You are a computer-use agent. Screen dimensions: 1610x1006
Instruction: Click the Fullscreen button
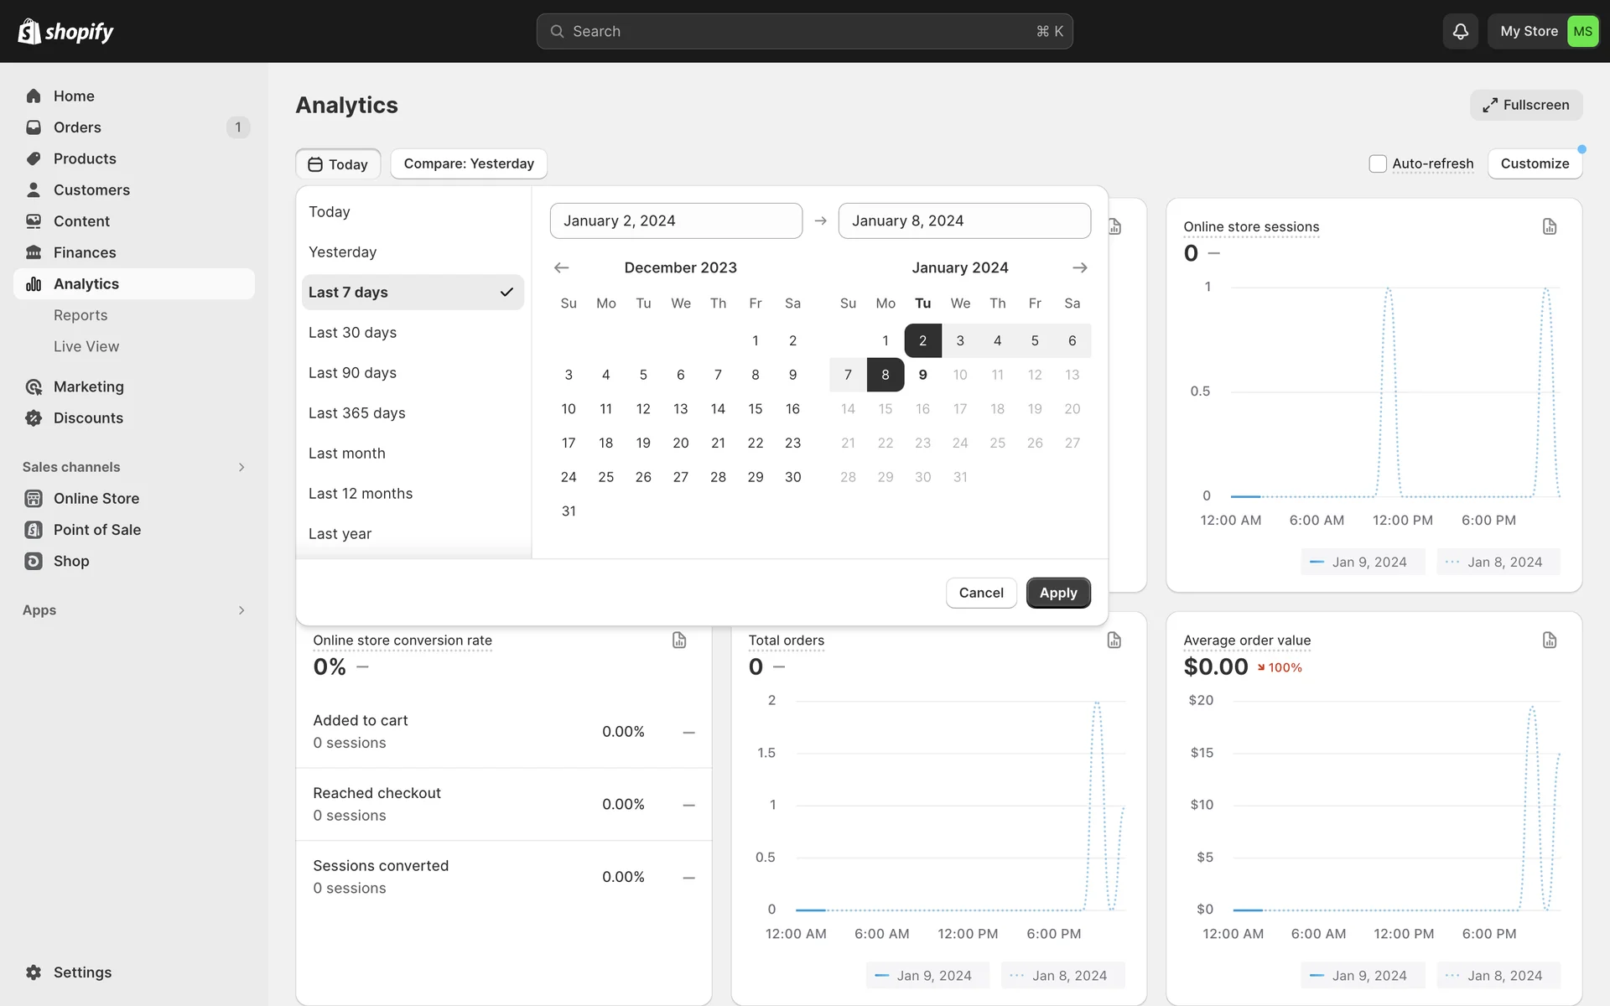1525,105
